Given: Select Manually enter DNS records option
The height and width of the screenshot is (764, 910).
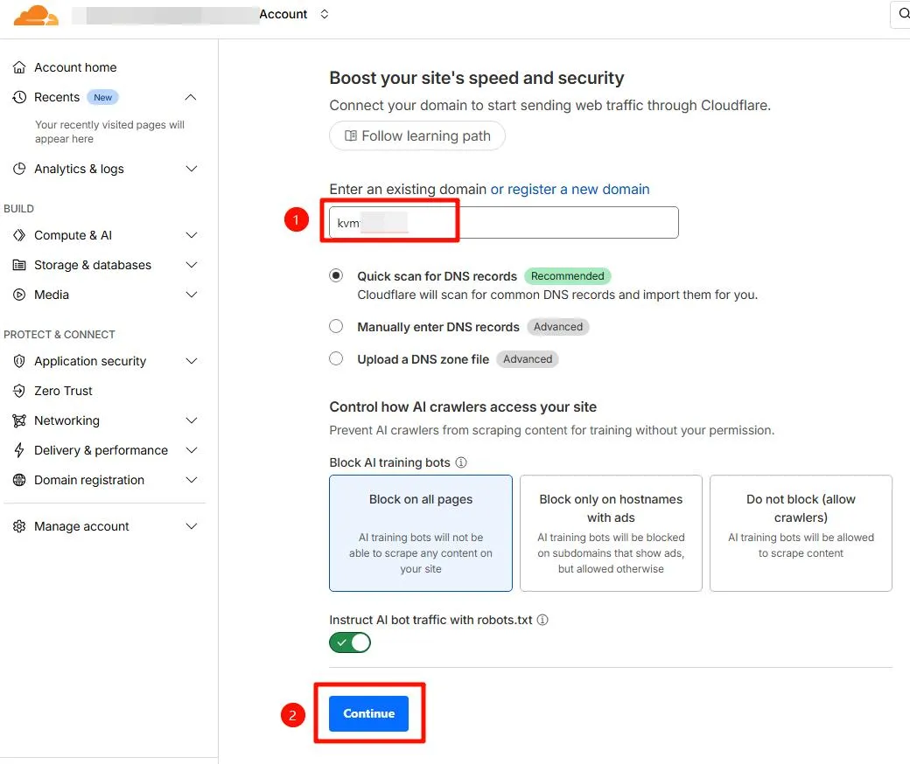Looking at the screenshot, I should point(336,326).
